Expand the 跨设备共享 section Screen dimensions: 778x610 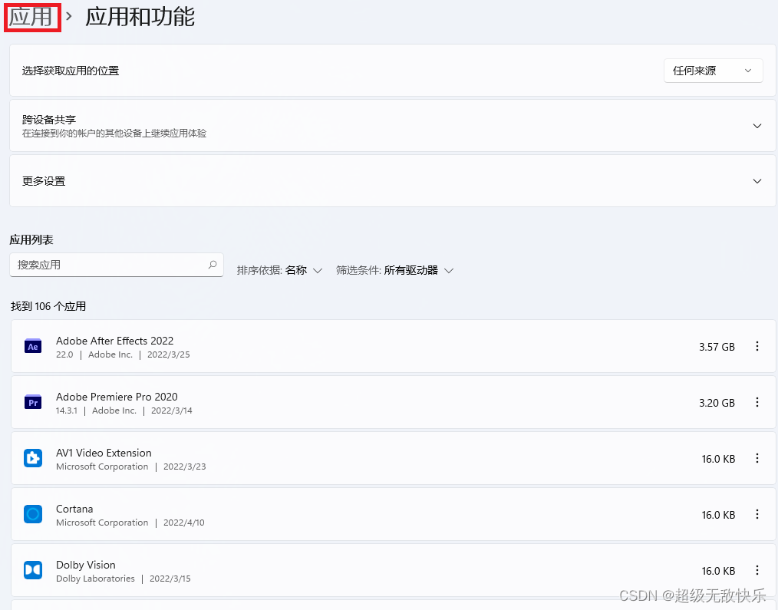click(x=757, y=126)
